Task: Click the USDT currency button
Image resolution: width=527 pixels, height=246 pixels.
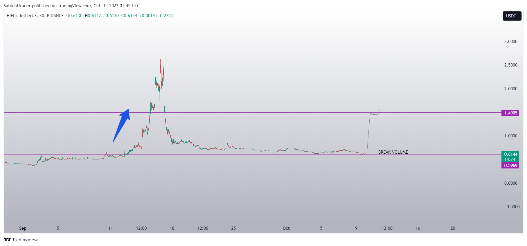Action: [x=512, y=16]
